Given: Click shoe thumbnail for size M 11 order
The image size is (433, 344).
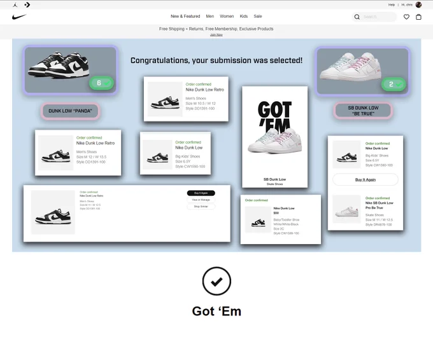Looking at the screenshot, I should 53,212.
